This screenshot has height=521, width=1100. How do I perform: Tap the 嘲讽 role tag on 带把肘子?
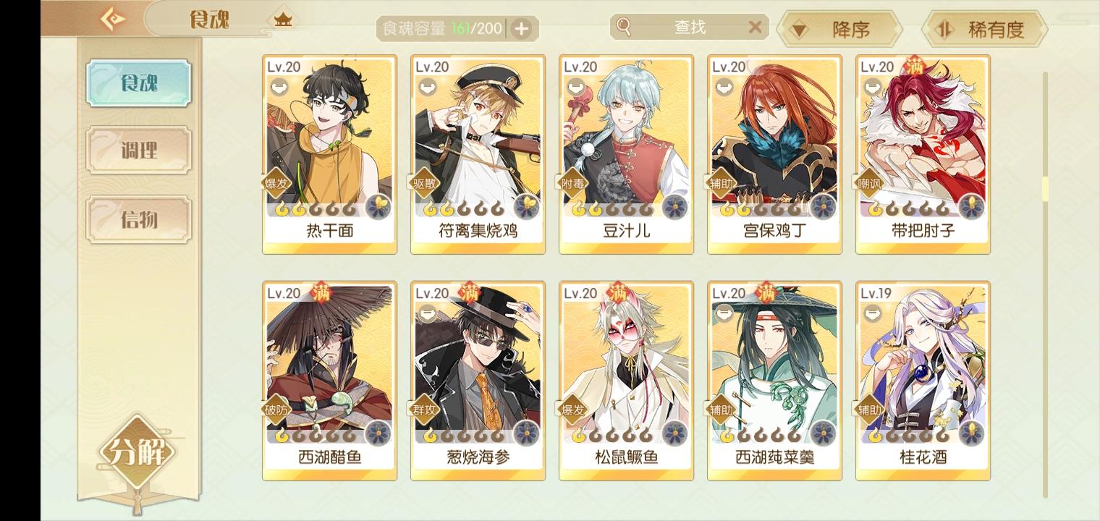(870, 183)
